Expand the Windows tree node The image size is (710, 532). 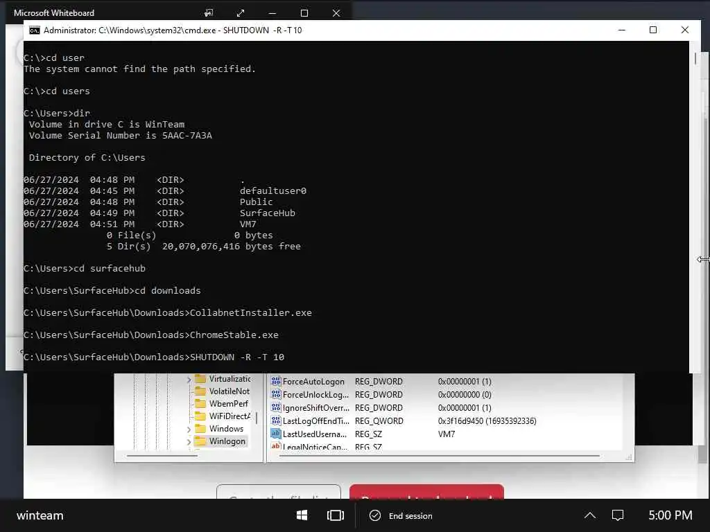pos(189,429)
